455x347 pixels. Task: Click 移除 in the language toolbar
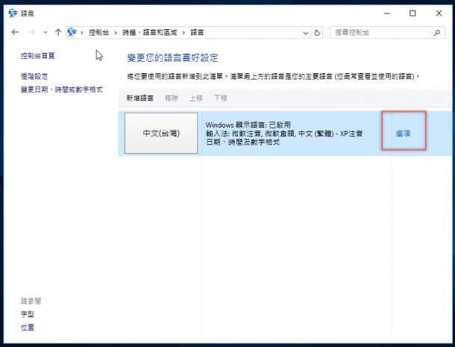(x=172, y=99)
